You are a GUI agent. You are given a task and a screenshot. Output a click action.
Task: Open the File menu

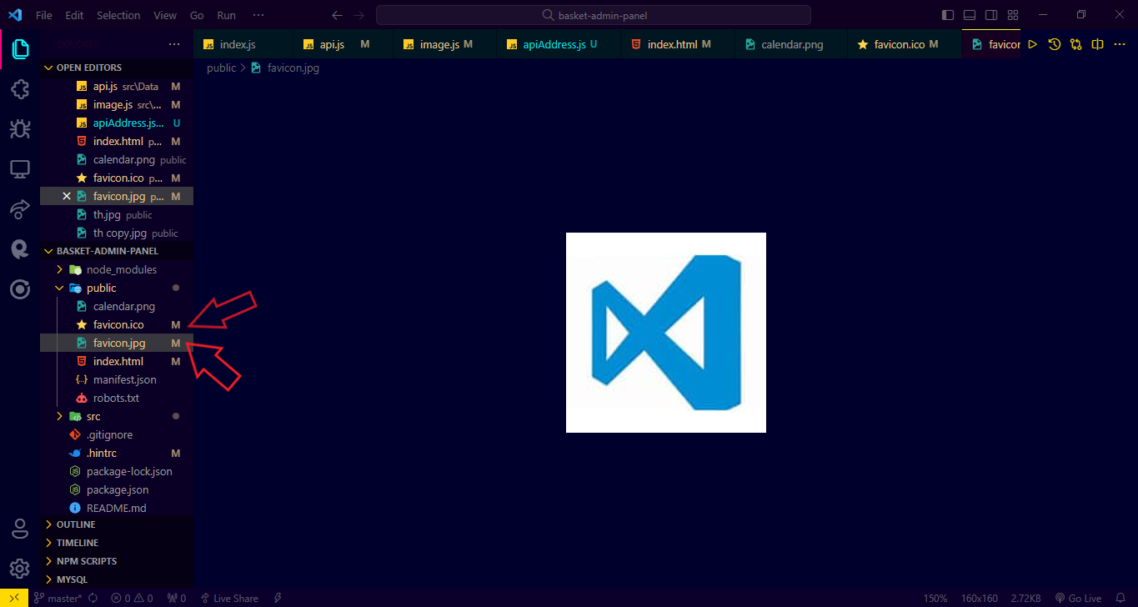(44, 15)
